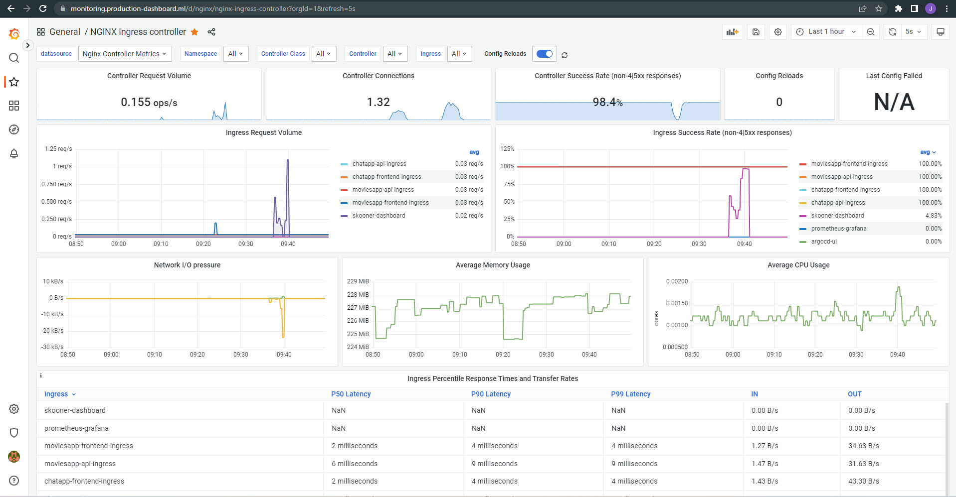This screenshot has height=497, width=956.
Task: Toggle prometheus-grafana series in success rate legend
Action: click(839, 229)
